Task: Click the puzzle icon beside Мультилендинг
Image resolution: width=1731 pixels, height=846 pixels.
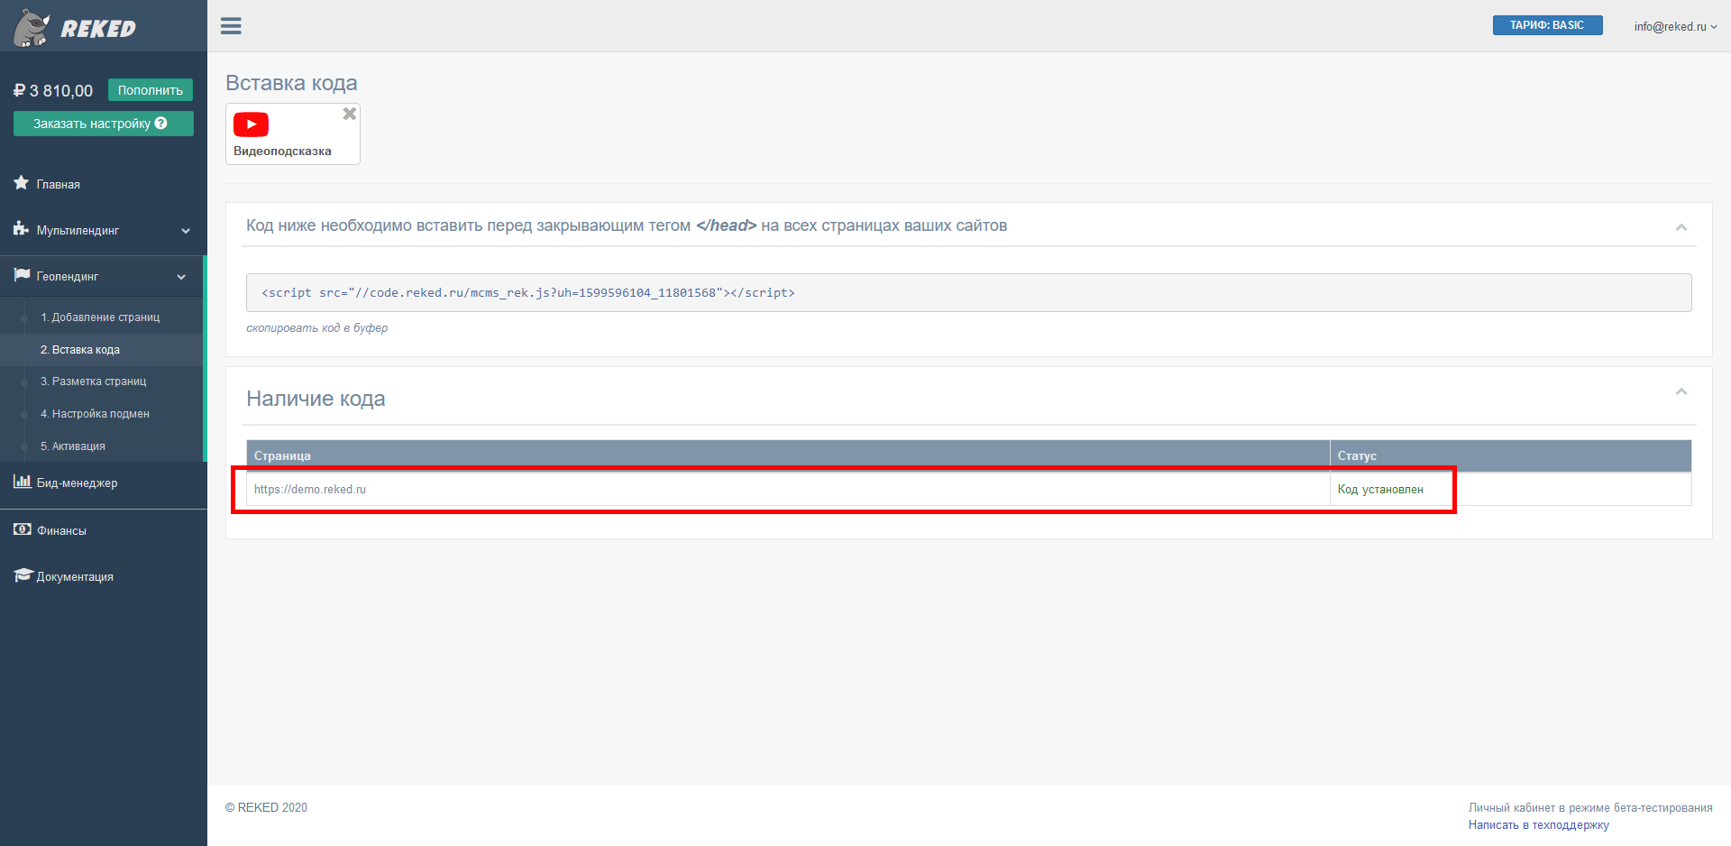Action: pos(22,229)
